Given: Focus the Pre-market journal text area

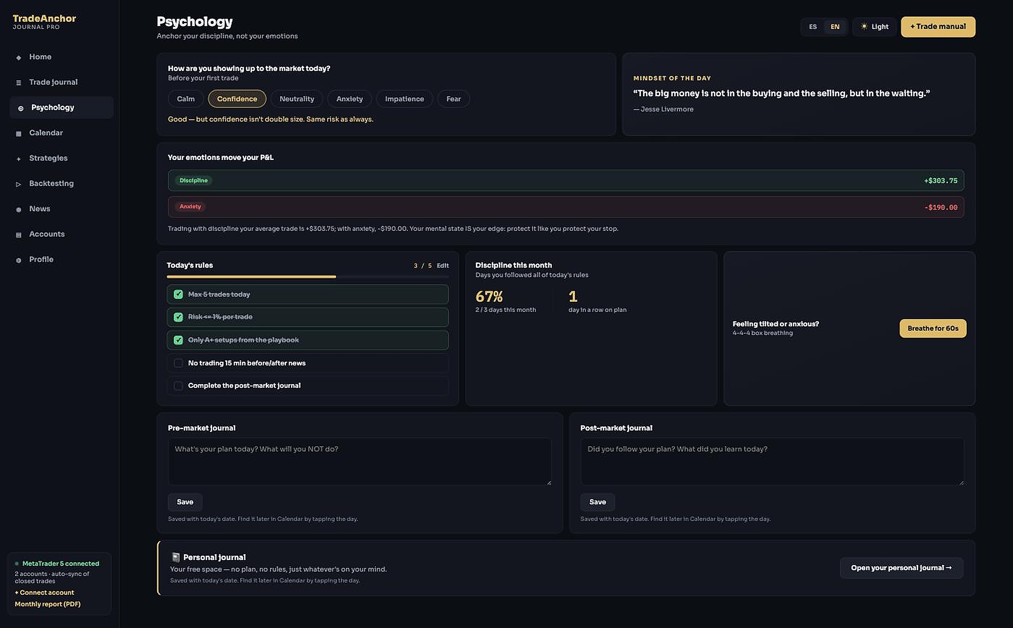Looking at the screenshot, I should (x=360, y=462).
